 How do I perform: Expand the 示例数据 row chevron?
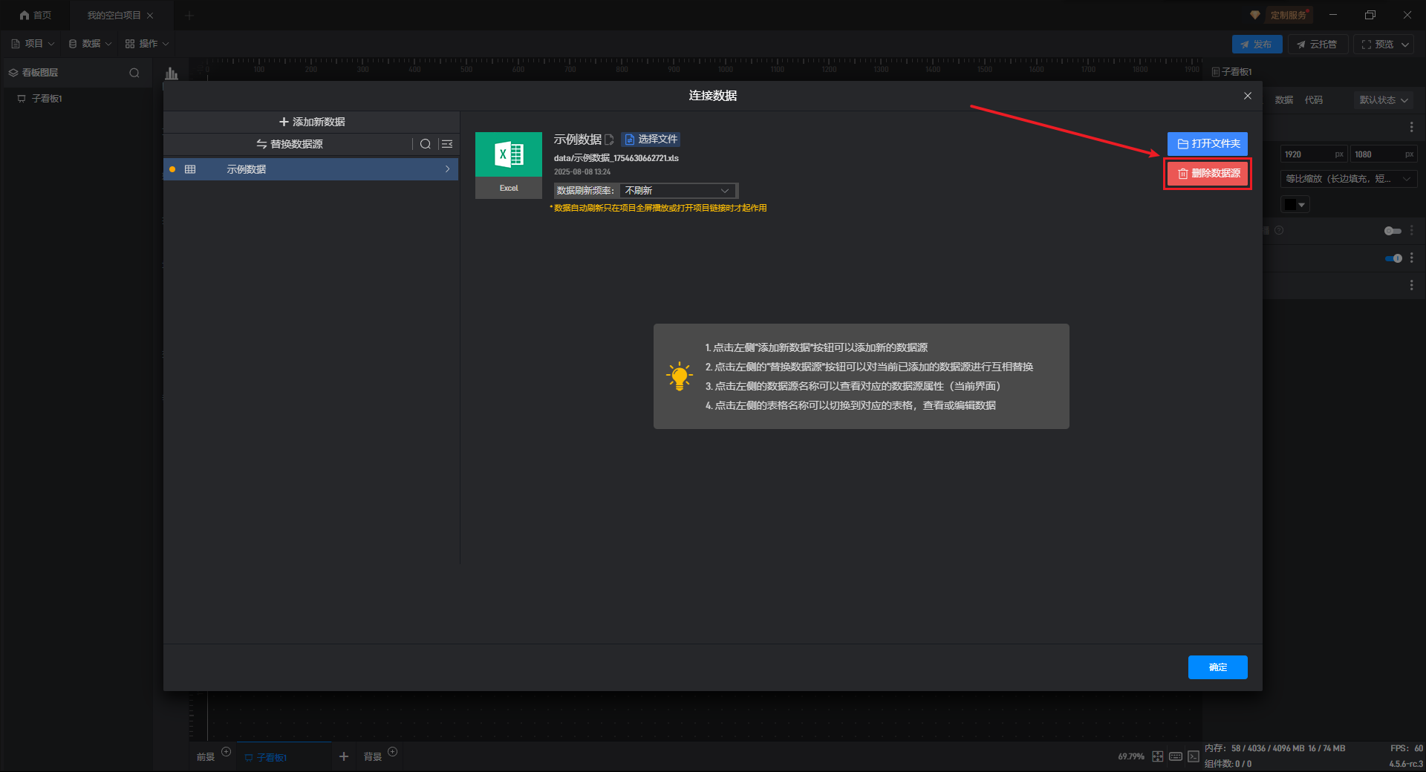[447, 169]
